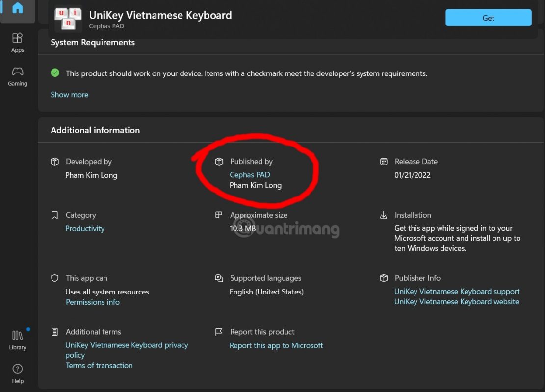Open the Apps section from the sidebar
Viewport: 545px width, 392px height.
coord(17,43)
